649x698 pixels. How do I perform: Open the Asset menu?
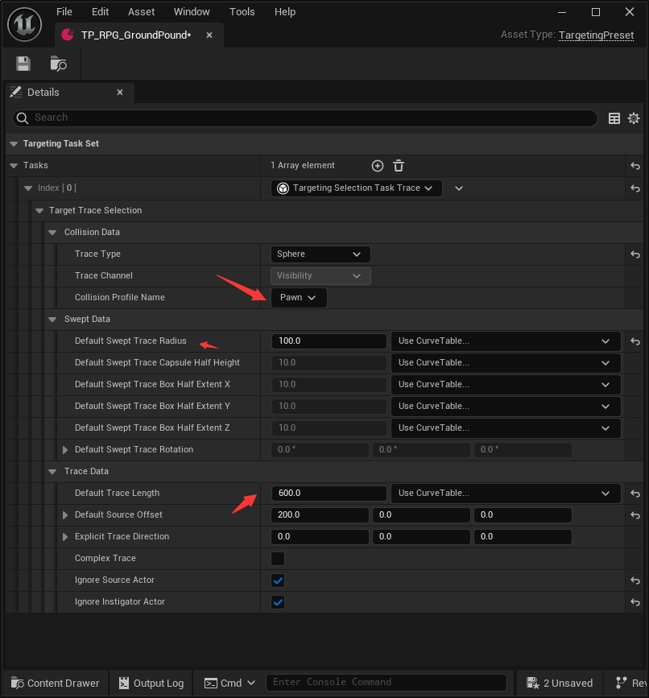point(141,12)
